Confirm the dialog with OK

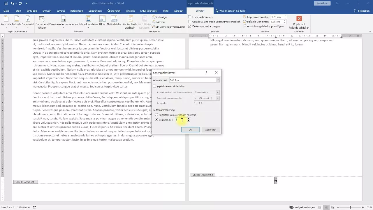(190, 129)
